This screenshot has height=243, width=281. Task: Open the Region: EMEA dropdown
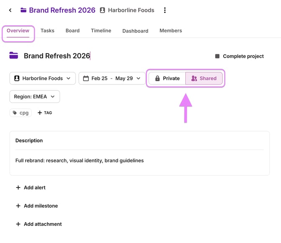34,97
